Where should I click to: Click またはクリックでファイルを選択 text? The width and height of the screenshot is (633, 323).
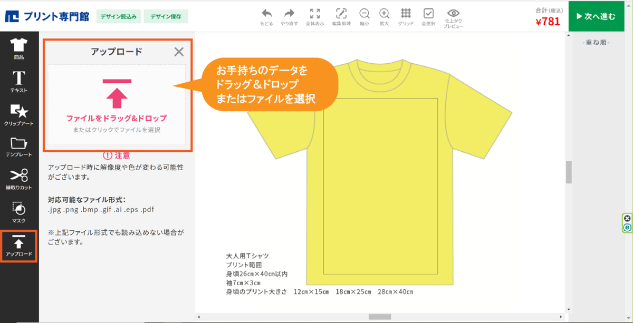pyautogui.click(x=117, y=130)
